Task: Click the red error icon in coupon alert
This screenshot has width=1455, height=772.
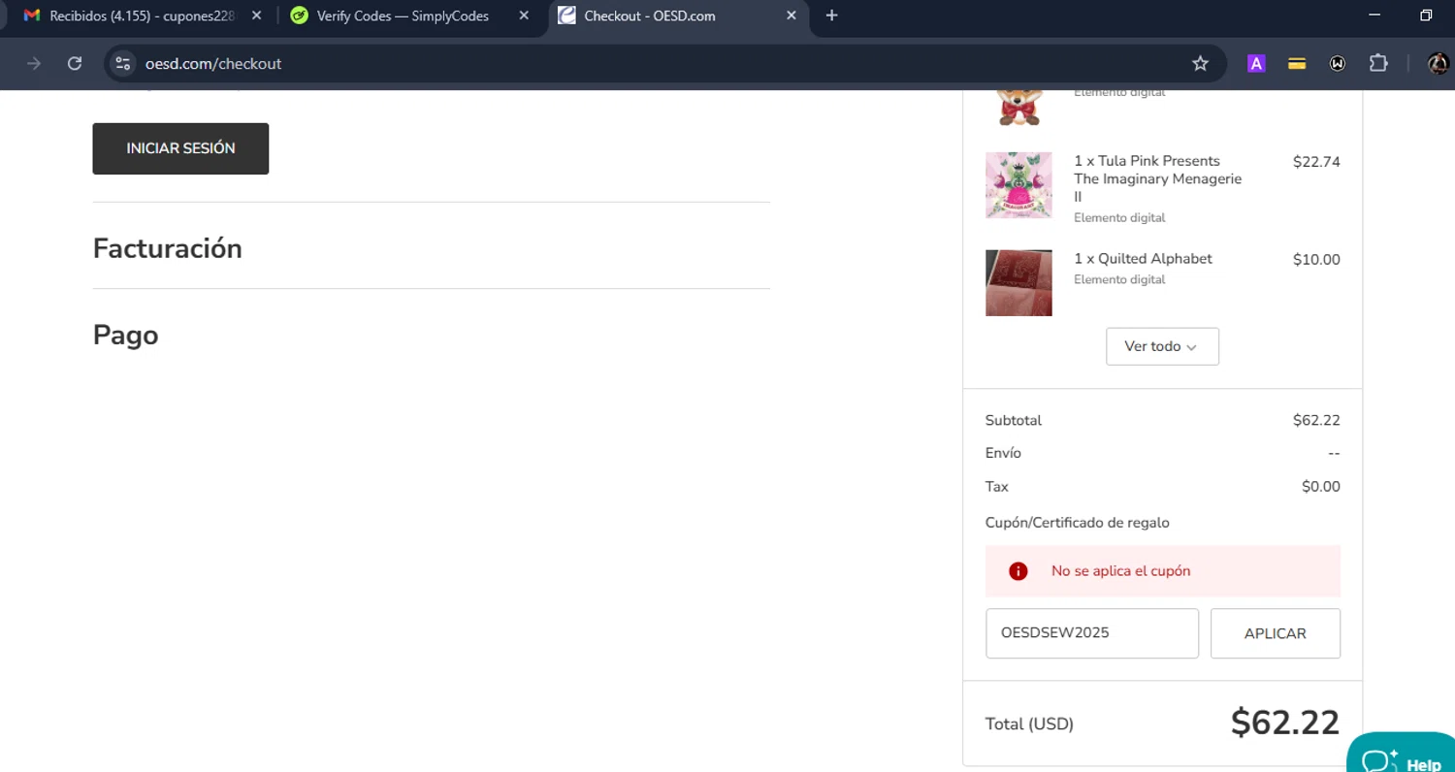Action: tap(1018, 571)
